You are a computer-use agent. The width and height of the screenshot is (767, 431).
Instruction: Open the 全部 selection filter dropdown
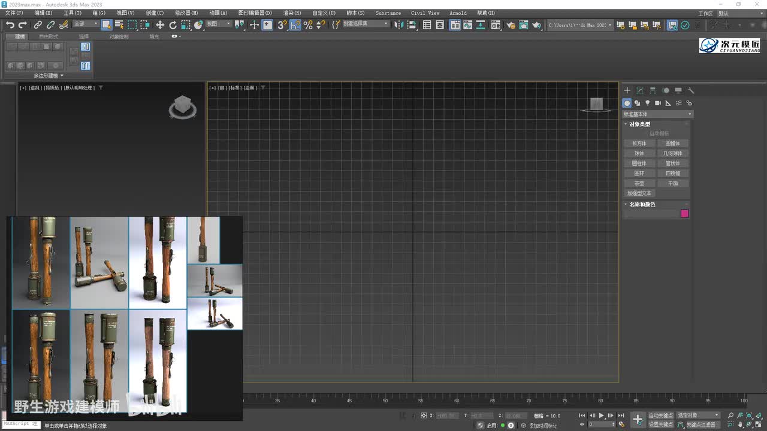coord(86,24)
